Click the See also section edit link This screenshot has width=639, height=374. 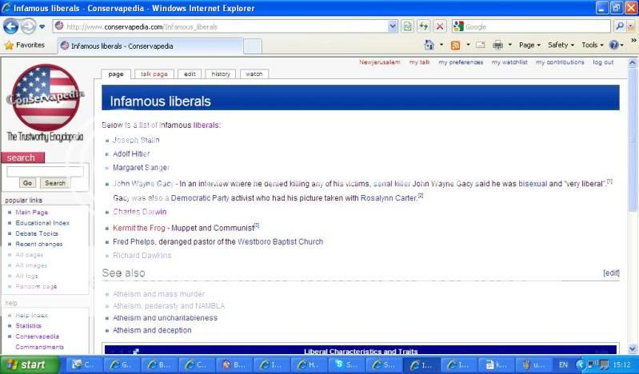click(611, 273)
